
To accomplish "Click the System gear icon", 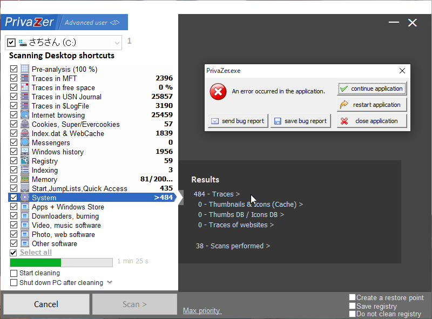I will (x=25, y=197).
